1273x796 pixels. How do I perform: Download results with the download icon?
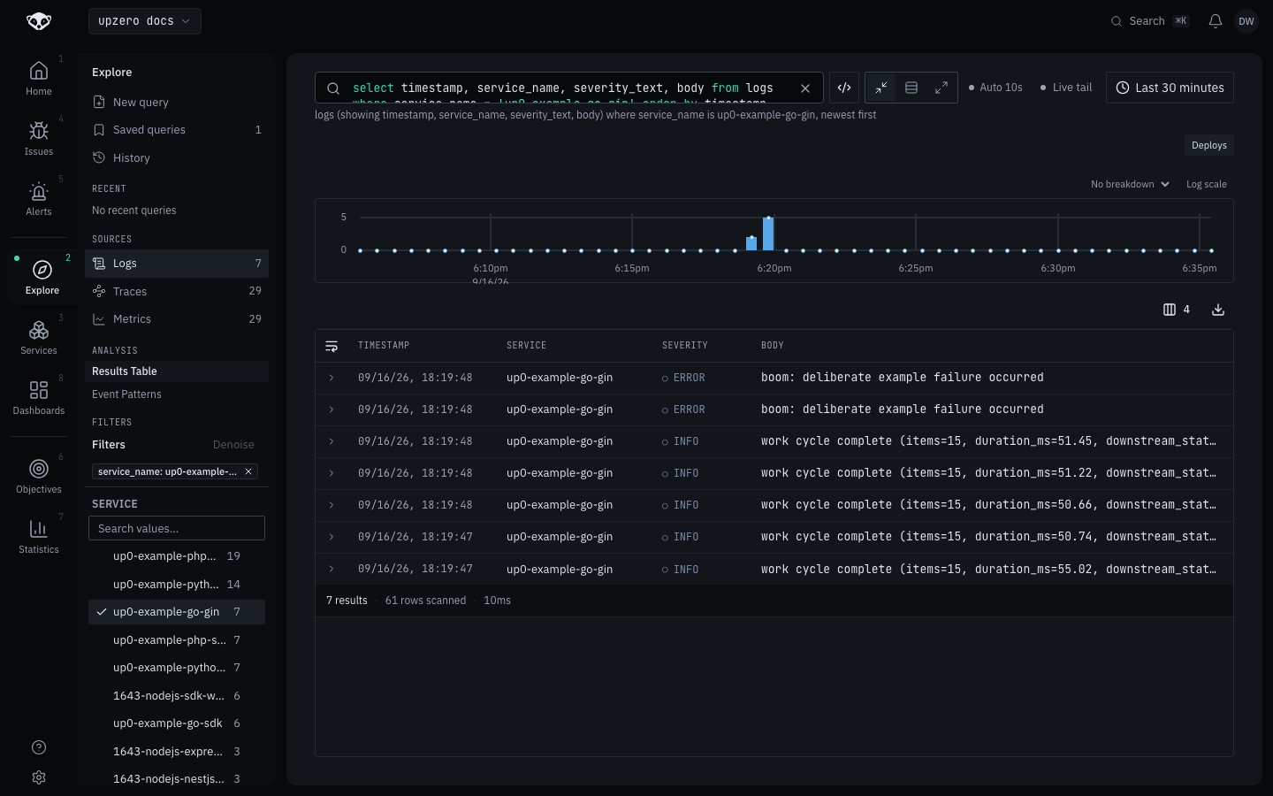click(1218, 310)
